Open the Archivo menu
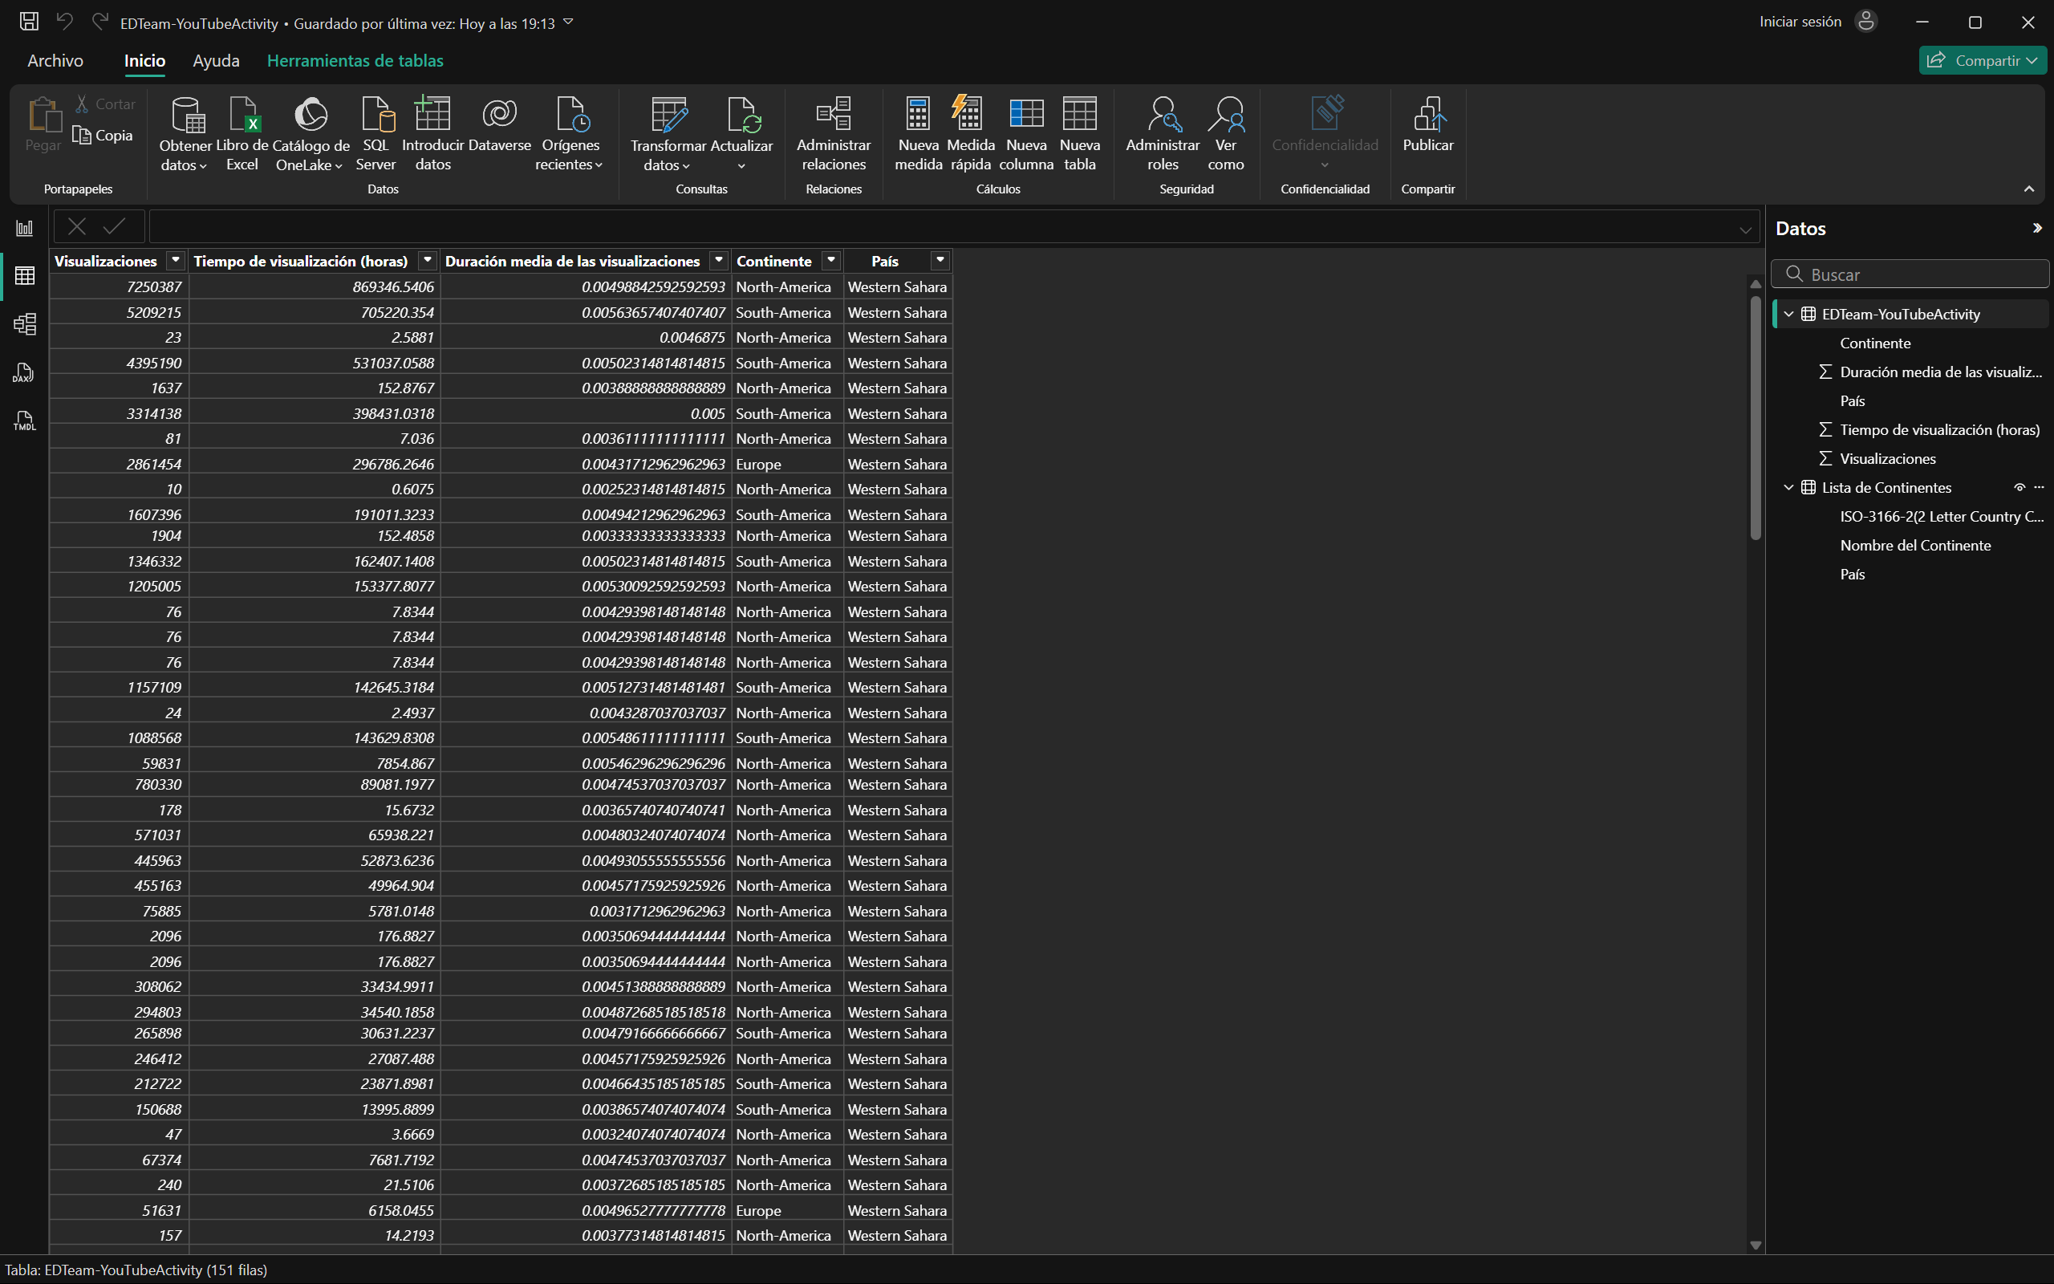This screenshot has height=1284, width=2054. coord(55,60)
